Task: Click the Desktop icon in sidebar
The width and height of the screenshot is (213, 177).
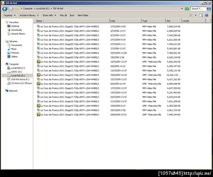Action: click(x=9, y=26)
